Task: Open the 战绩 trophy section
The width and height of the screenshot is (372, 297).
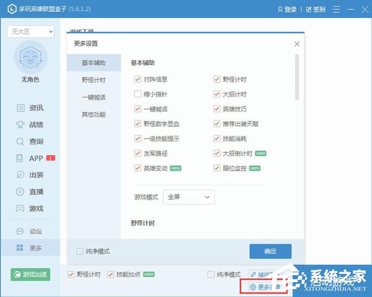Action: pos(21,124)
